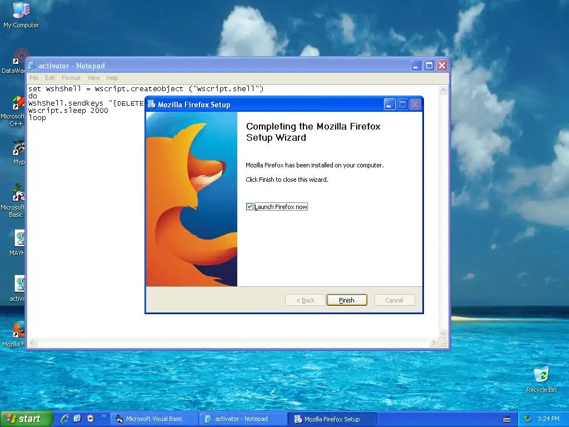Open the Notepad Format menu
The height and width of the screenshot is (427, 569).
coord(71,78)
